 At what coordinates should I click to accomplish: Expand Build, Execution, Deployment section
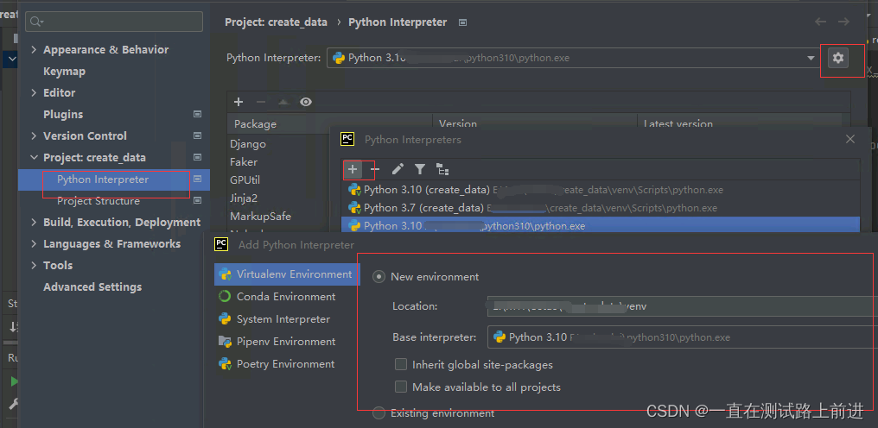(34, 222)
